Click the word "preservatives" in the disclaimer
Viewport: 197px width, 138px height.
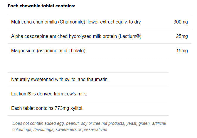pyautogui.click(x=95, y=129)
